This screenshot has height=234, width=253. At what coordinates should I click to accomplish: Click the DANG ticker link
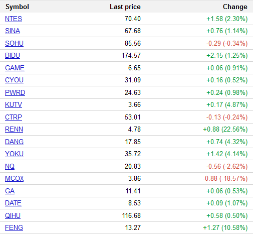coord(14,142)
